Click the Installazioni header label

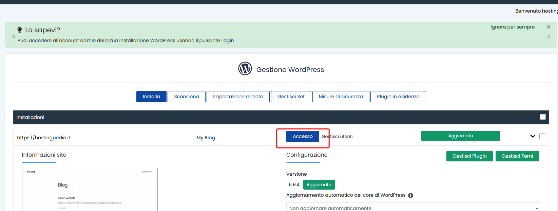pyautogui.click(x=30, y=117)
